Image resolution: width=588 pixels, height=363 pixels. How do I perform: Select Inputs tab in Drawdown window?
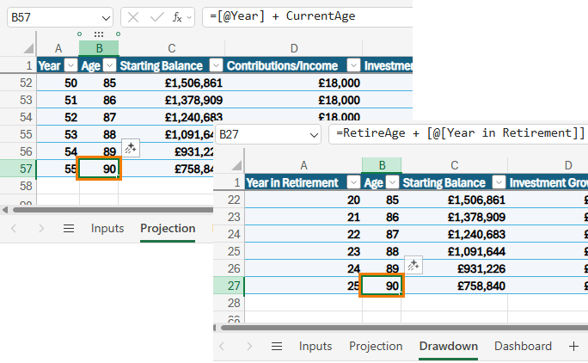coord(315,346)
